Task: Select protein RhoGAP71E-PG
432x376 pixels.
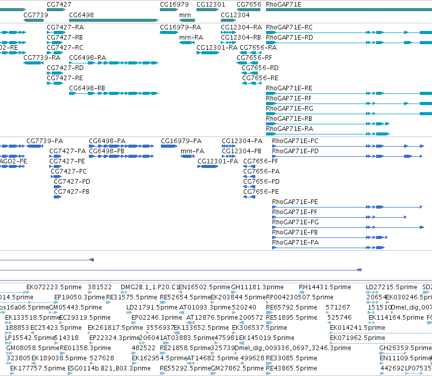Action: pyautogui.click(x=295, y=222)
